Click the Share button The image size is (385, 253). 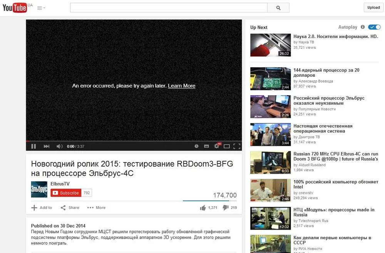[70, 208]
